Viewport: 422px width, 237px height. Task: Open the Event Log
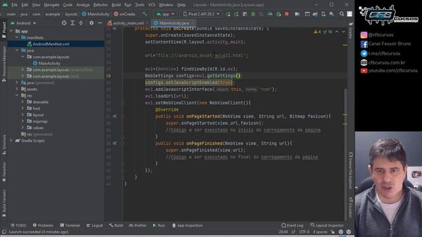pyautogui.click(x=292, y=225)
